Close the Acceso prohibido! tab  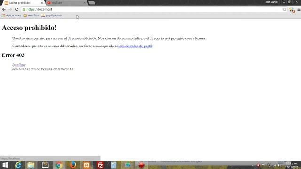pyautogui.click(x=42, y=3)
